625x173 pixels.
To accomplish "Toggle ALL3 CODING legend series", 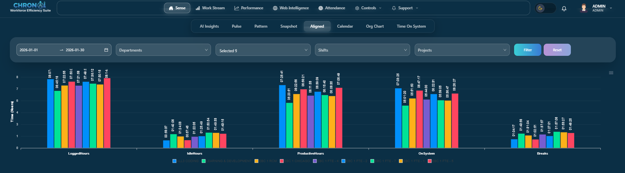I will pos(186,161).
